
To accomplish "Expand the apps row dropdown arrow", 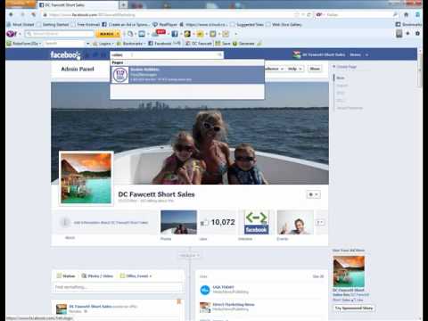I will 320,222.
